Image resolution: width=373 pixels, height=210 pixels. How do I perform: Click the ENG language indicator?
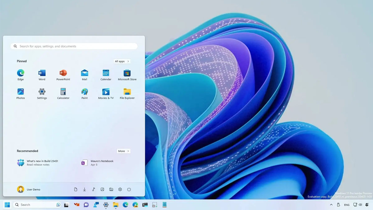pyautogui.click(x=347, y=205)
